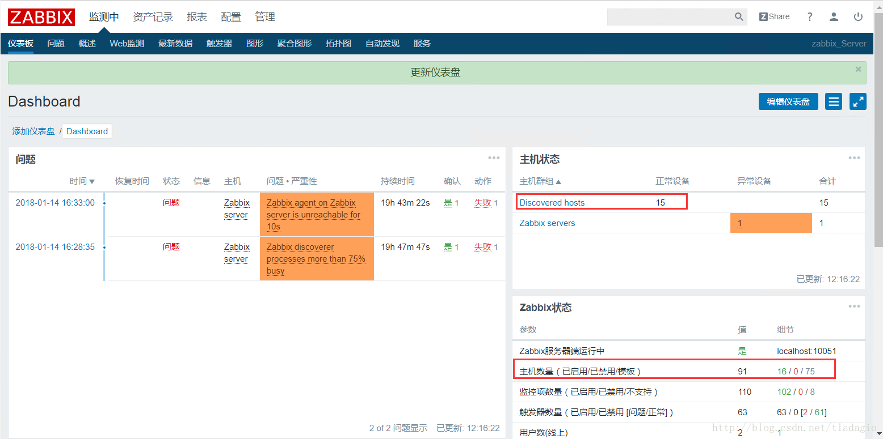Image resolution: width=883 pixels, height=439 pixels.
Task: Sort problems by 时间 column
Action: tap(82, 181)
